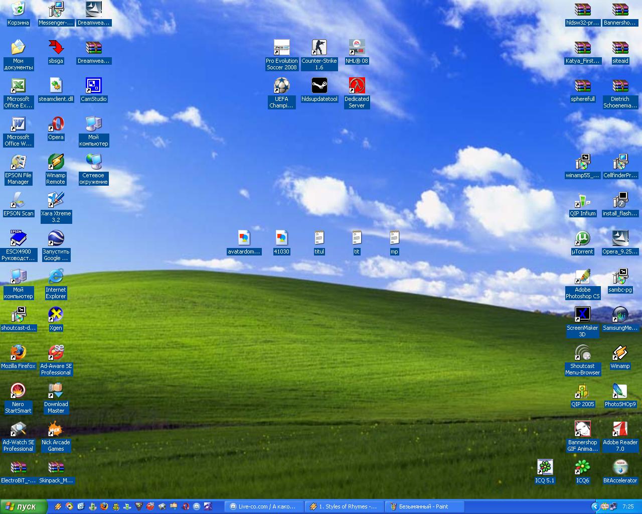The height and width of the screenshot is (514, 642).
Task: Select the Opera browser shortcut
Action: coord(56,124)
